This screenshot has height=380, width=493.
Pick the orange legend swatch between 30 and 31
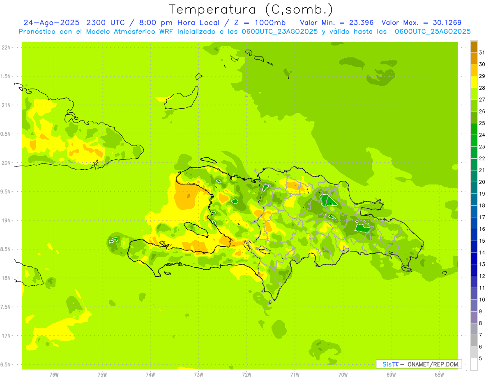[x=474, y=58]
